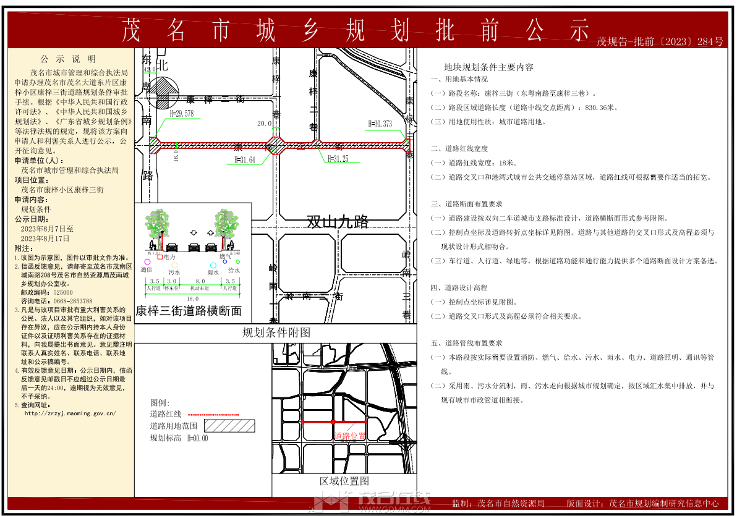The image size is (737, 516).
Task: Click the blue 燃气 pipe circle
Action: pyautogui.click(x=225, y=261)
